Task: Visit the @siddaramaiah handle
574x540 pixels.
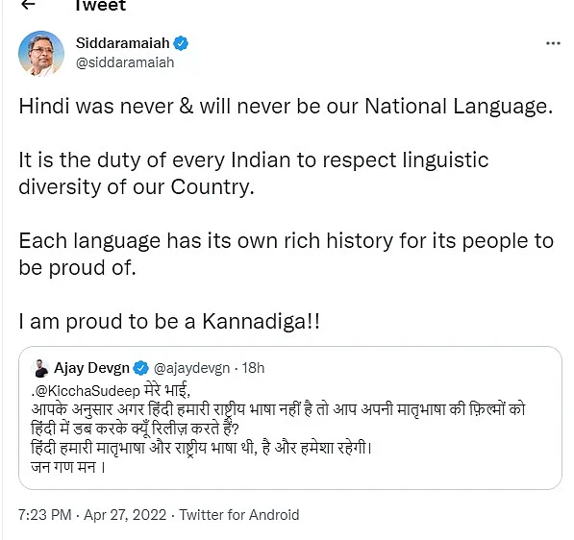Action: [125, 62]
